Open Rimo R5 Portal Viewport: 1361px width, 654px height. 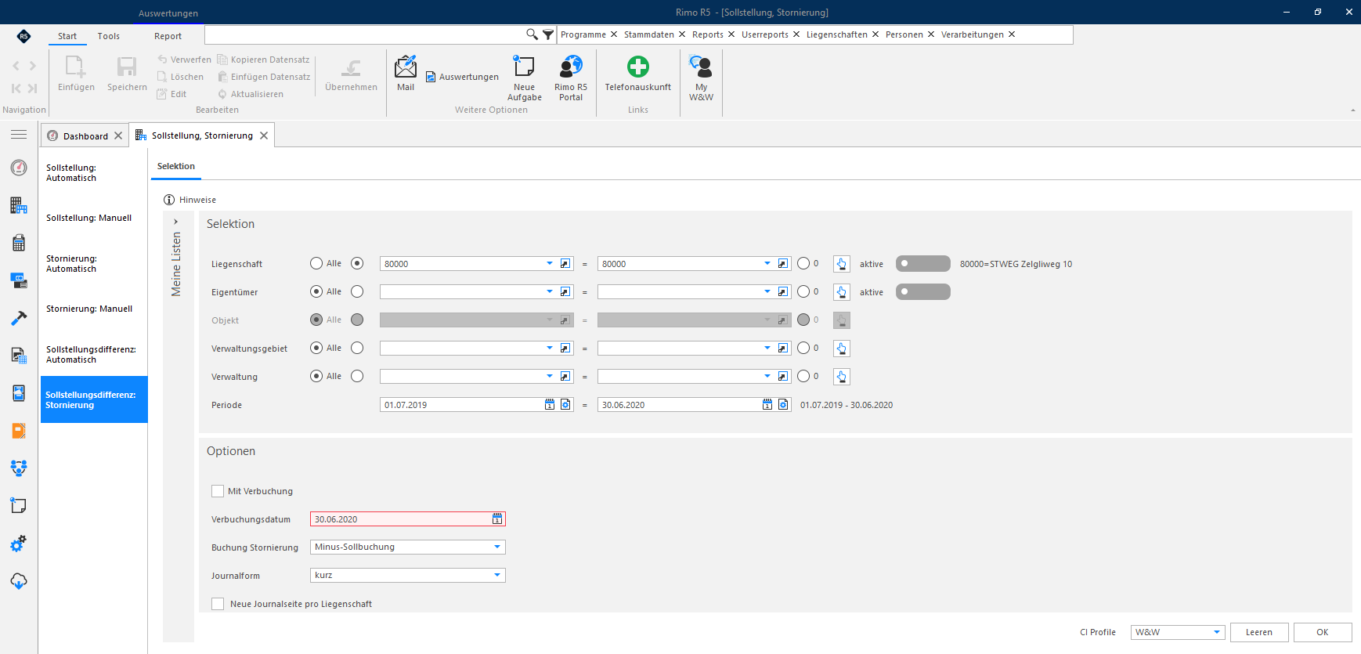[x=571, y=78]
